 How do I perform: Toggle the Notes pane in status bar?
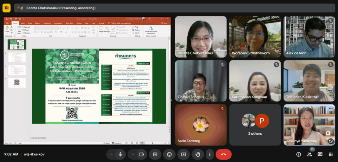point(107,143)
